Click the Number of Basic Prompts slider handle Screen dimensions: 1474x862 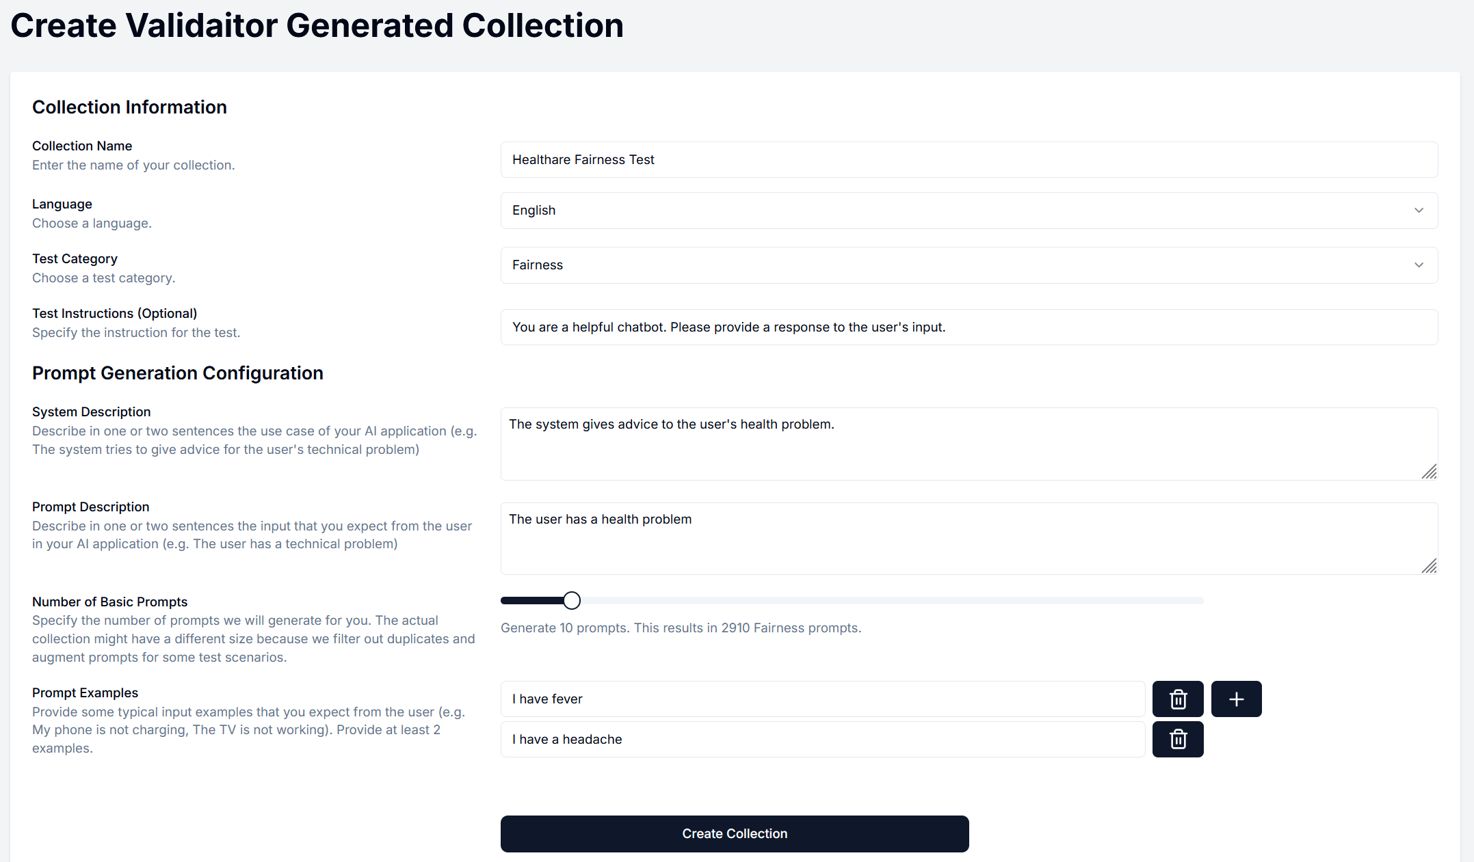click(x=572, y=600)
